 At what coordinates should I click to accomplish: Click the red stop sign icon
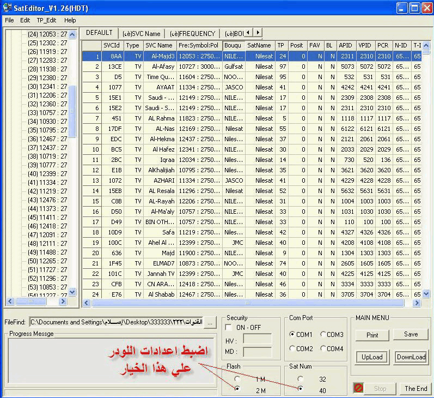click(358, 388)
